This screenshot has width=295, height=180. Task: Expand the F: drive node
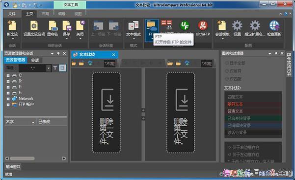(8, 93)
